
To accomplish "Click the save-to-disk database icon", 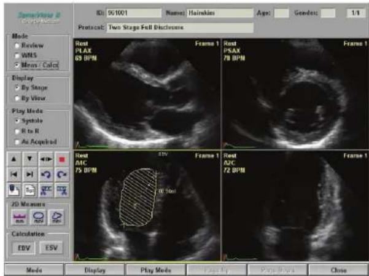I will pos(14,190).
